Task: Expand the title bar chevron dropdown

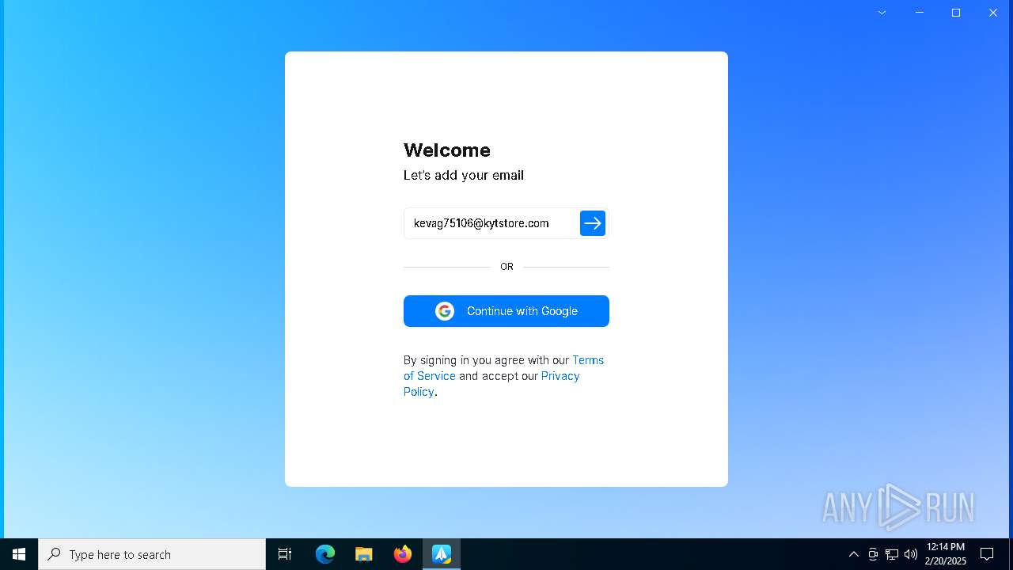Action: [x=882, y=13]
